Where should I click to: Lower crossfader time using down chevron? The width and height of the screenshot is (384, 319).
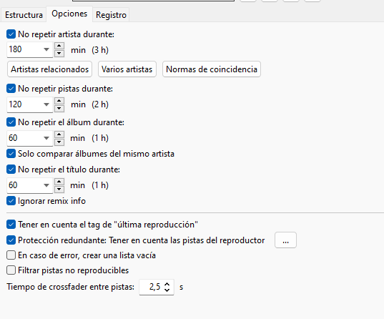[167, 290]
